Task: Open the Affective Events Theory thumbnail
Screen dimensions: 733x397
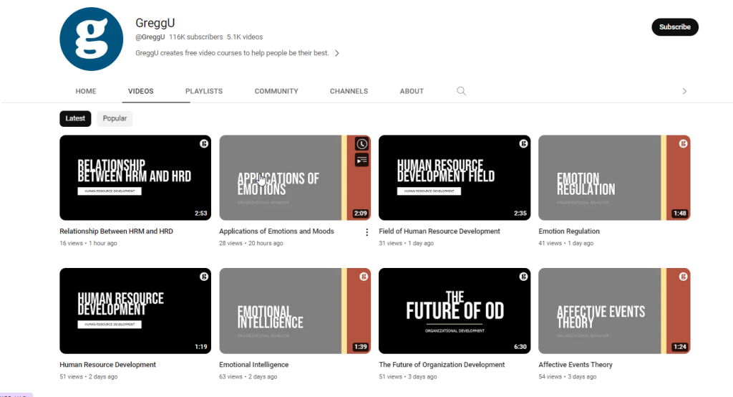Action: 614,310
